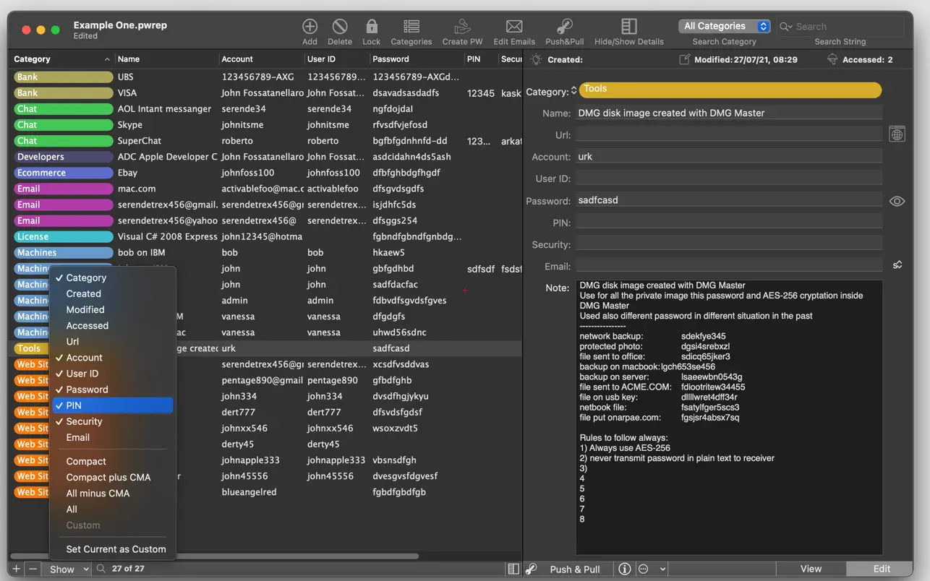Screen dimensions: 930x581
Task: Lock the document with the Lock icon
Action: (x=372, y=27)
